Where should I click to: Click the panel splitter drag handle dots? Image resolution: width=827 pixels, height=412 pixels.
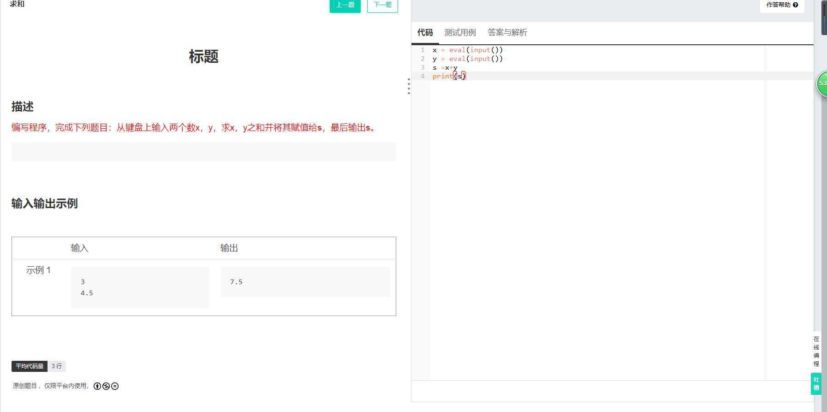tap(409, 86)
